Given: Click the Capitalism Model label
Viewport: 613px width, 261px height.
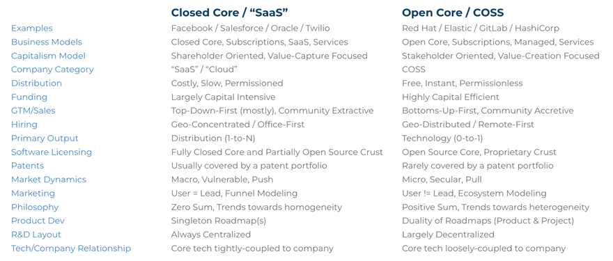Looking at the screenshot, I should click(48, 56).
